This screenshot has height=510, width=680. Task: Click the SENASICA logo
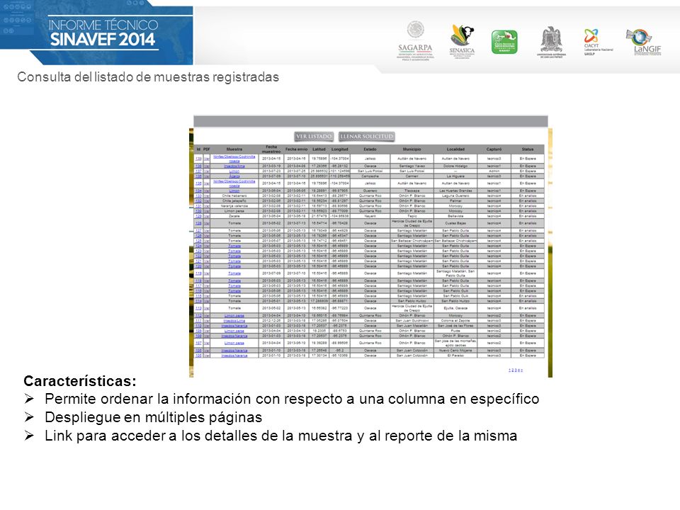(x=462, y=41)
